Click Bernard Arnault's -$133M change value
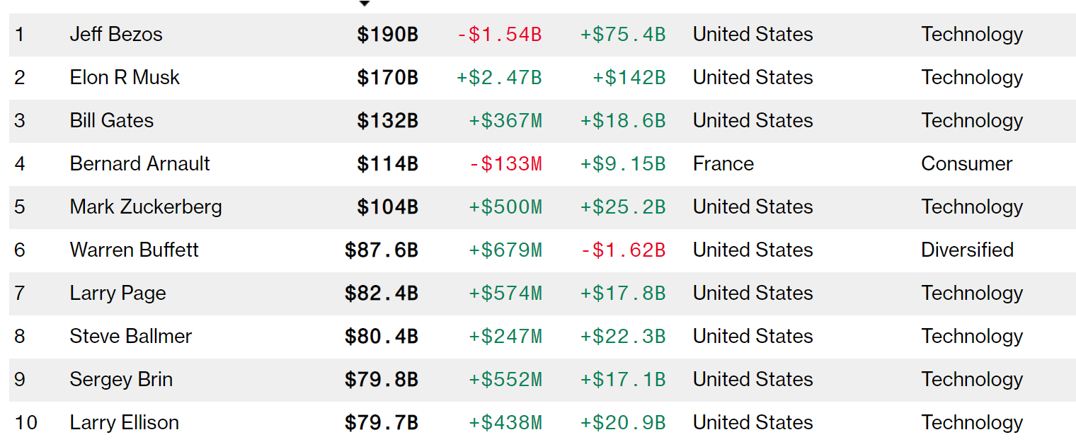The image size is (1076, 442). point(505,163)
